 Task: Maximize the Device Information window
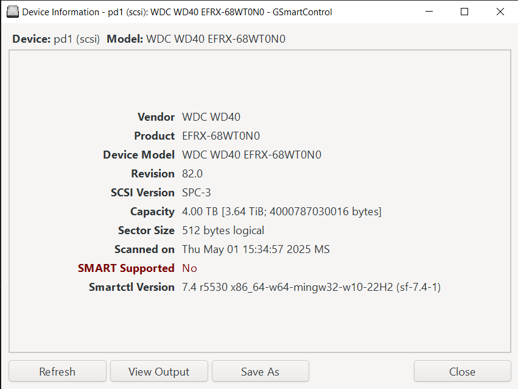click(464, 12)
